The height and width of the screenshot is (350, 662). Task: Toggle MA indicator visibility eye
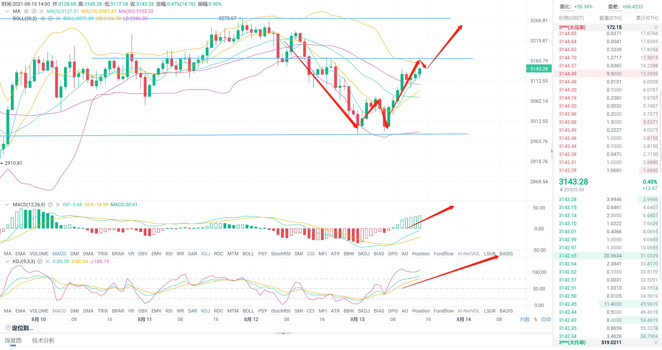point(26,11)
